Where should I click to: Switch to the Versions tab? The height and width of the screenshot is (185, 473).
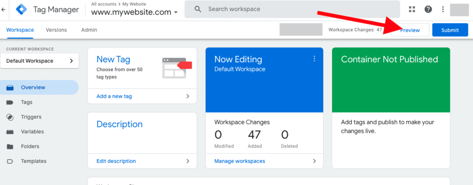pyautogui.click(x=56, y=30)
